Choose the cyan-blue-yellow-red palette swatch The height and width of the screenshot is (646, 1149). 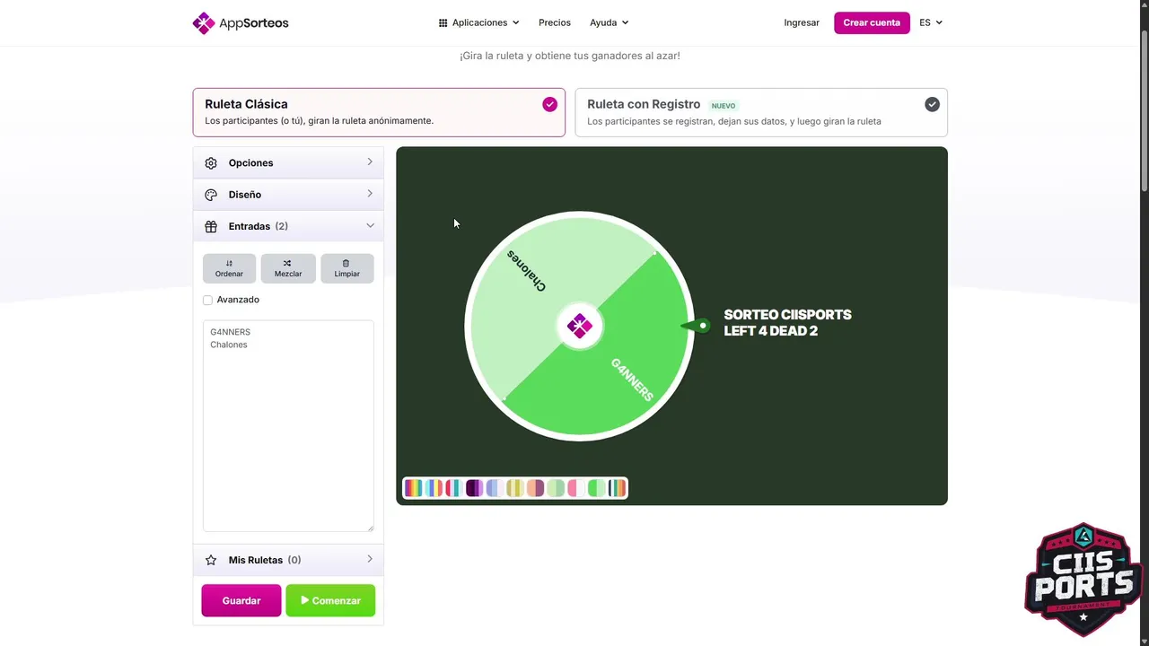point(434,488)
